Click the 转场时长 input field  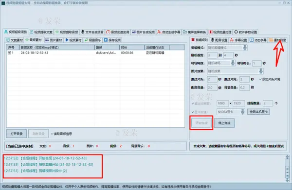tap(257, 63)
